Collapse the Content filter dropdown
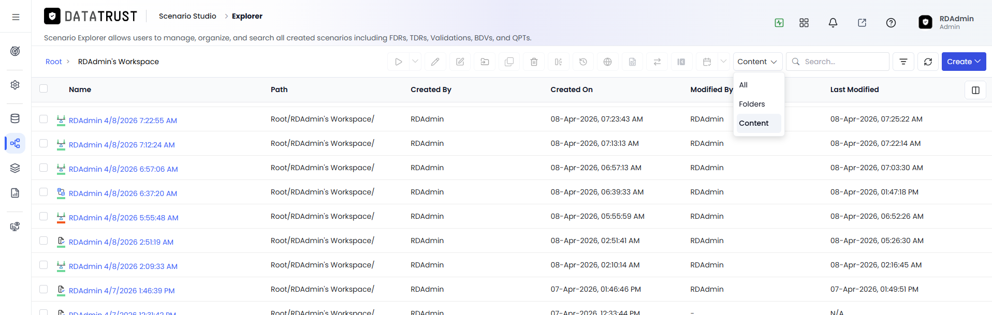 [758, 62]
